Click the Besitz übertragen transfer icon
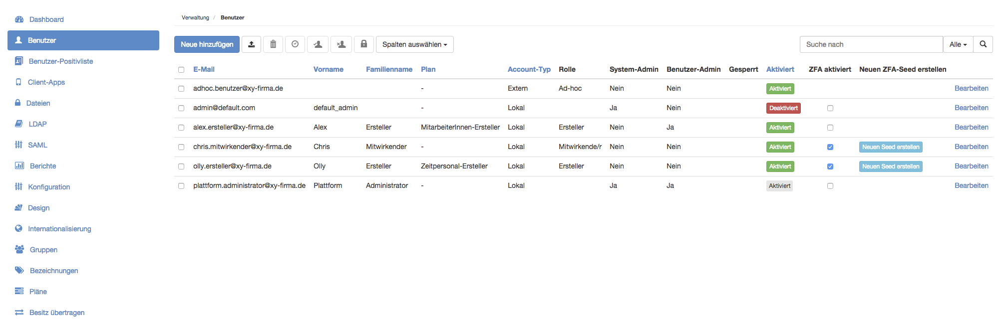This screenshot has height=331, width=1001. pos(19,313)
